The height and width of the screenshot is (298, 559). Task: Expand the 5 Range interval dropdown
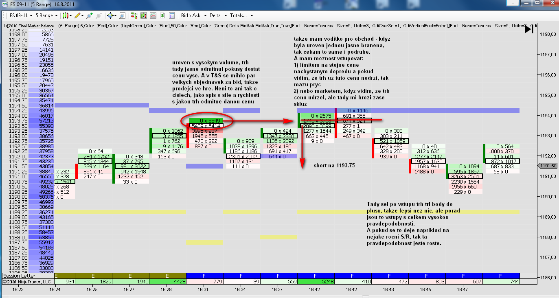point(47,15)
